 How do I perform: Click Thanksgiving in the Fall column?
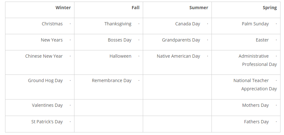(x=118, y=24)
